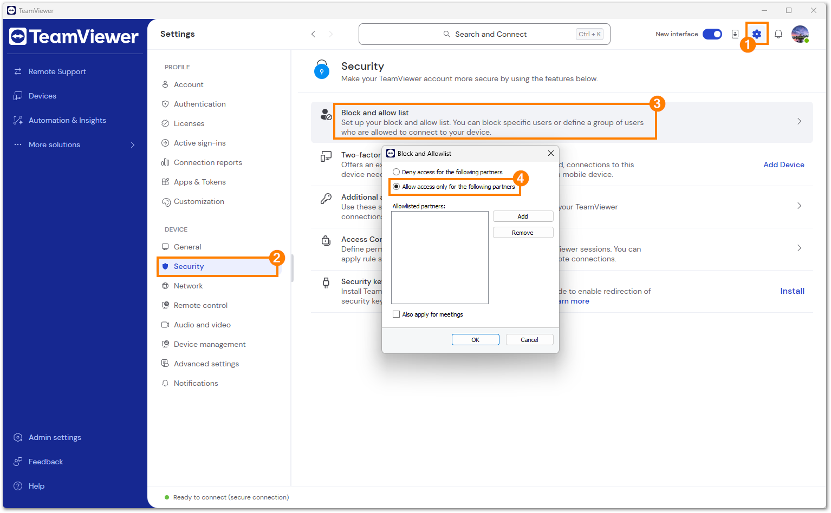Image resolution: width=831 pixels, height=513 pixels.
Task: Click the Devices icon in the sidebar
Action: tap(18, 96)
